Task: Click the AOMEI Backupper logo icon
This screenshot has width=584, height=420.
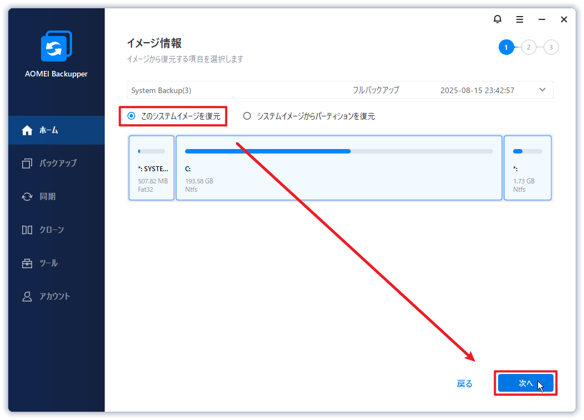Action: tap(57, 46)
